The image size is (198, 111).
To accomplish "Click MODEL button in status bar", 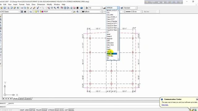I will pos(71,110).
